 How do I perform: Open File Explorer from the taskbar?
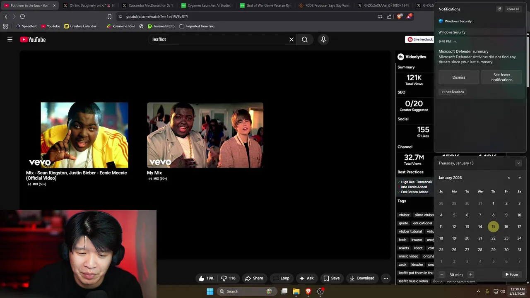click(296, 291)
